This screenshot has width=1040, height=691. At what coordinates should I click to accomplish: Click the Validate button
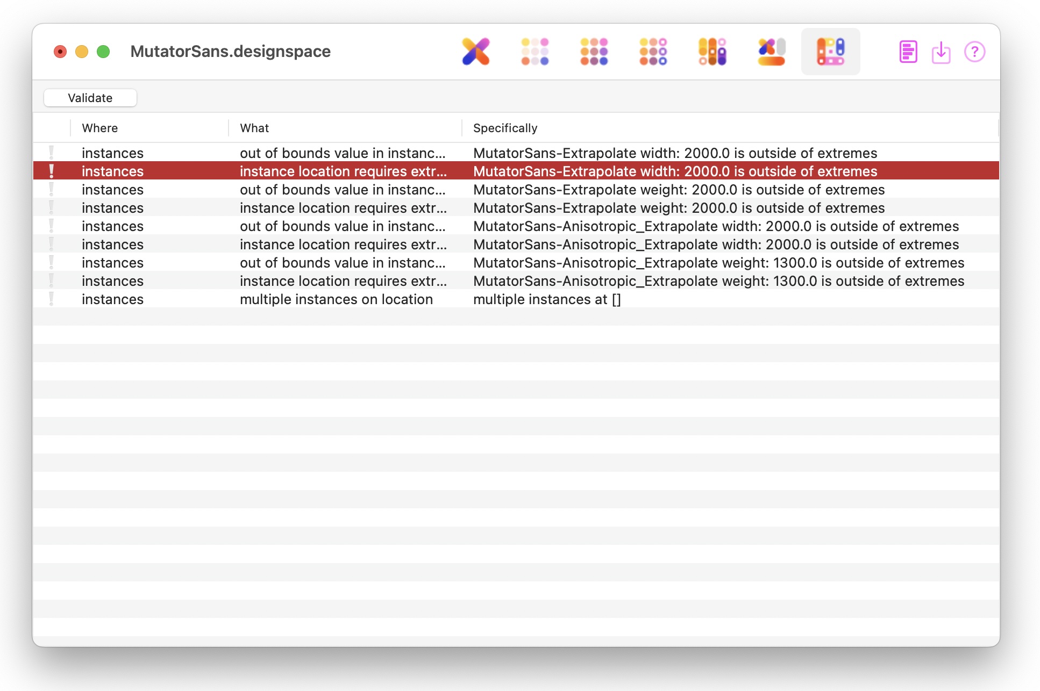tap(90, 98)
